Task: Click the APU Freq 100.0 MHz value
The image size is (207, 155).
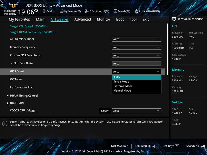Action: [x=178, y=48]
